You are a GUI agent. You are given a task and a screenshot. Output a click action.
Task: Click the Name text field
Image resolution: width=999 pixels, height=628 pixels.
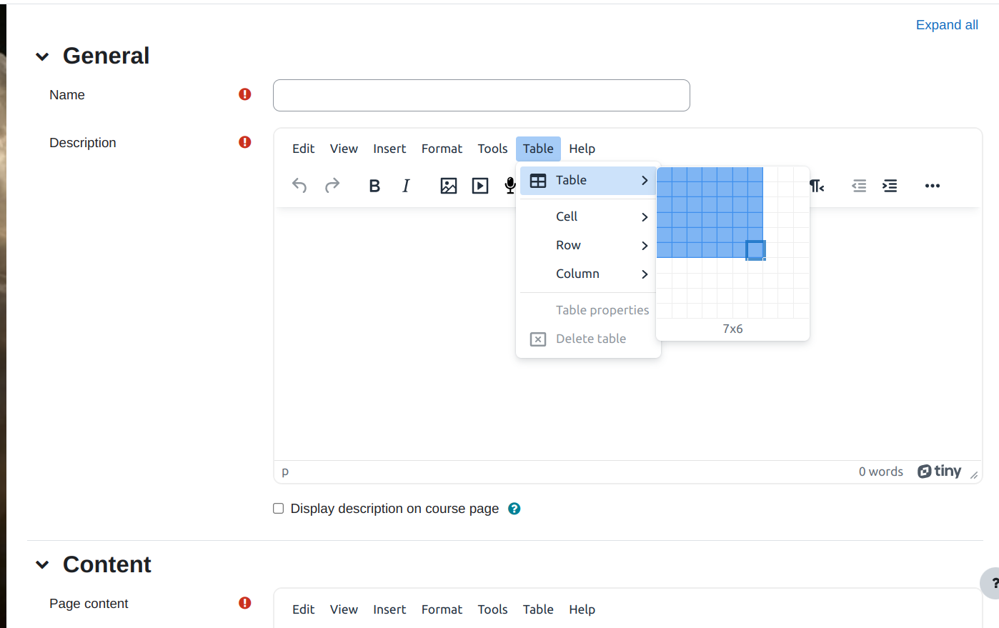[481, 95]
